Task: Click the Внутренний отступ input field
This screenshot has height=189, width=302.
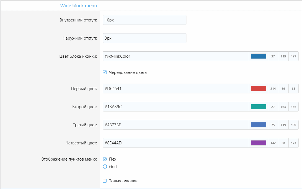Action: pyautogui.click(x=144, y=20)
